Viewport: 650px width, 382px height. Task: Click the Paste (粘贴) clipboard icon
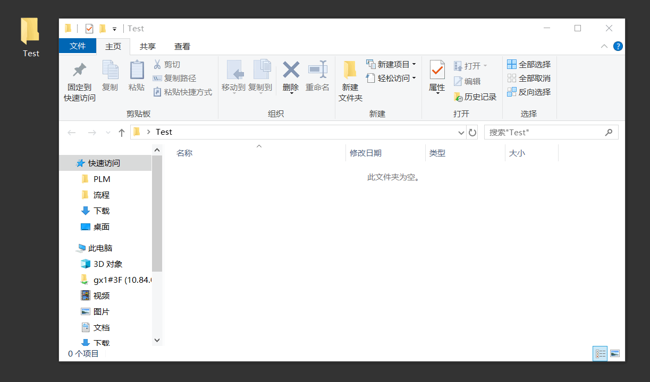coord(137,70)
